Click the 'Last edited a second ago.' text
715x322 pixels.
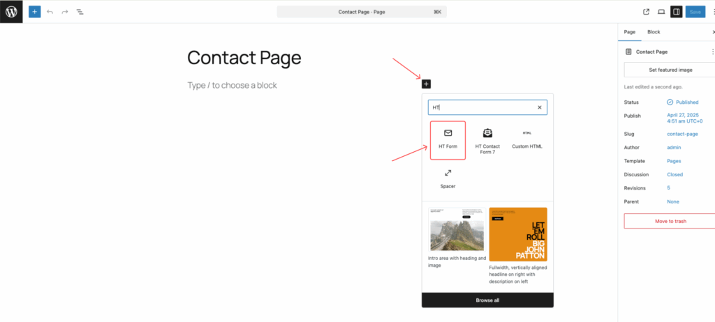[x=653, y=86]
